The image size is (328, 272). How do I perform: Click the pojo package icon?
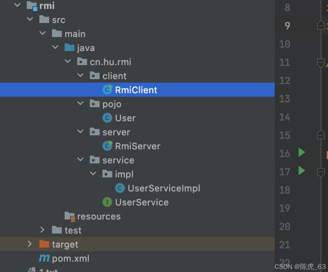pyautogui.click(x=95, y=104)
